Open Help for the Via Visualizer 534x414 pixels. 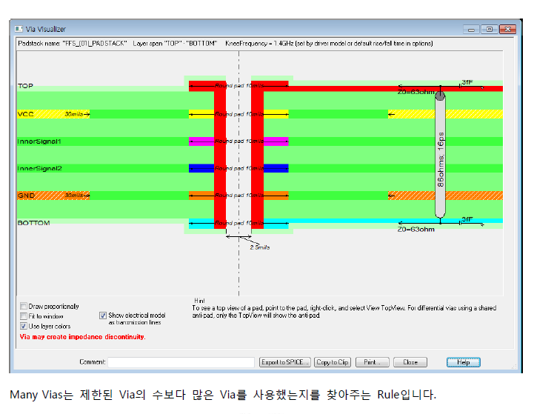click(x=463, y=362)
